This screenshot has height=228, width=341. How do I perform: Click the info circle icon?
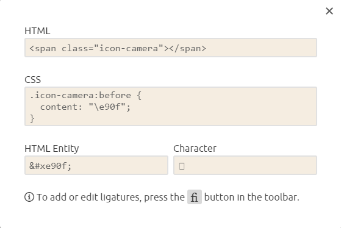[x=29, y=197]
